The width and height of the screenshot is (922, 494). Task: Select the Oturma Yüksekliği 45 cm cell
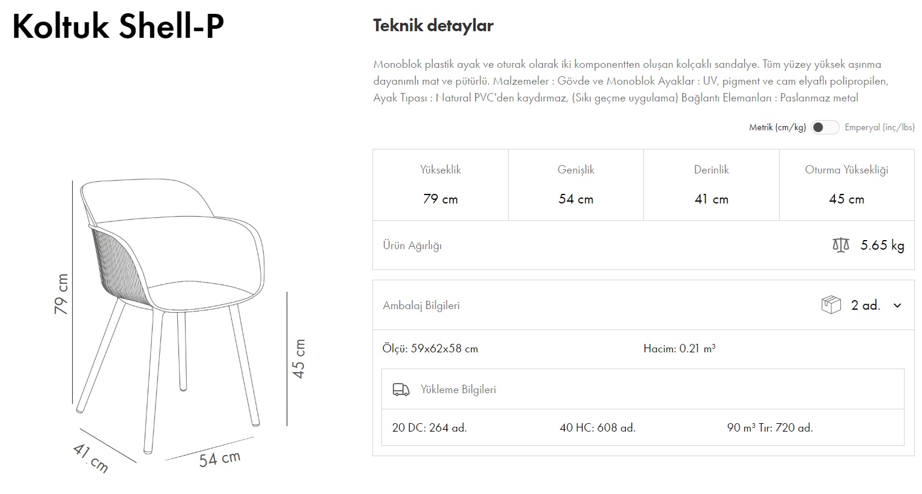tap(846, 185)
